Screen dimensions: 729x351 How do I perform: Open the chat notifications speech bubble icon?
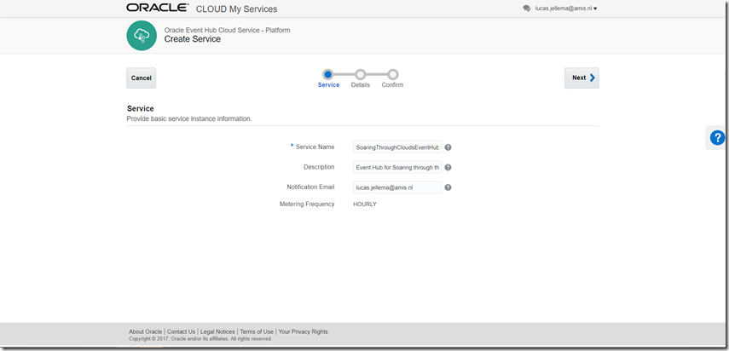coord(526,9)
